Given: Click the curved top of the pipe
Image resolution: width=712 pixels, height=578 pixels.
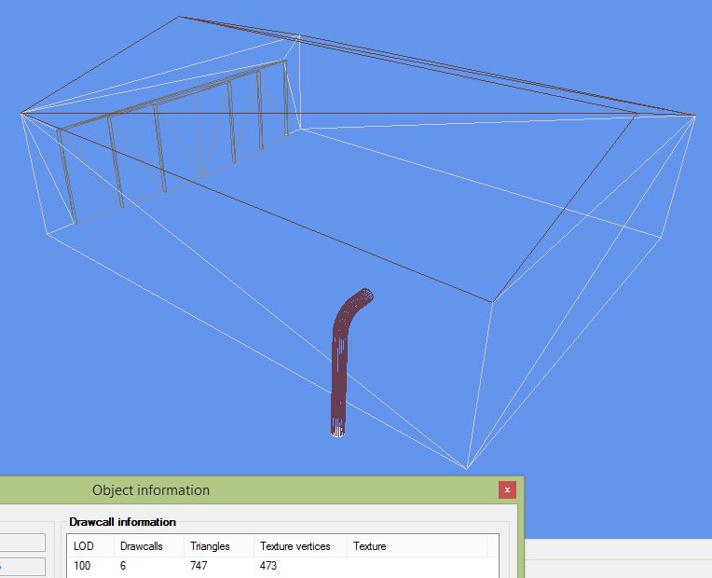Looking at the screenshot, I should click(x=359, y=301).
